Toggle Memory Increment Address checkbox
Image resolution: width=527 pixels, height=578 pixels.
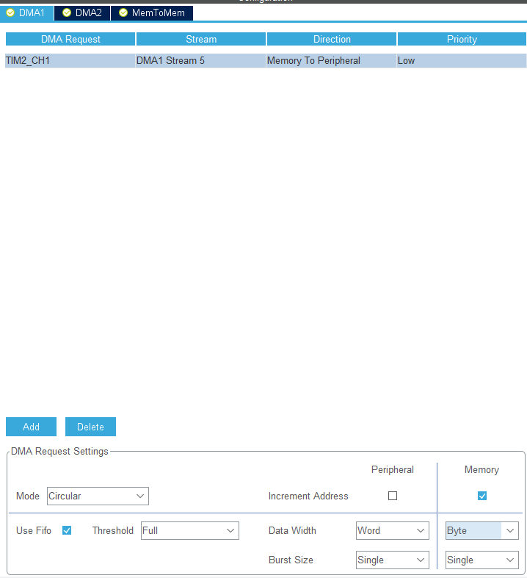click(x=482, y=496)
